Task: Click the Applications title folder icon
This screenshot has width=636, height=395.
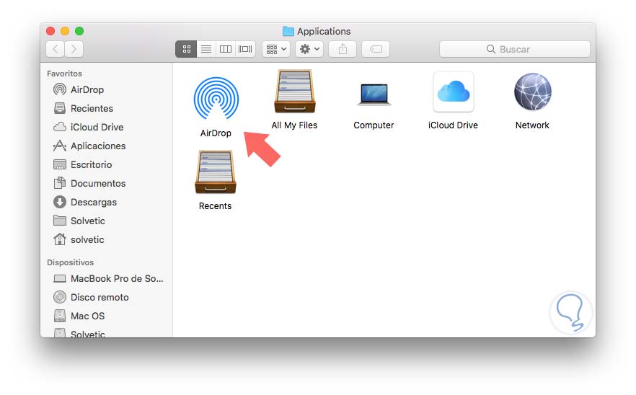Action: [288, 31]
